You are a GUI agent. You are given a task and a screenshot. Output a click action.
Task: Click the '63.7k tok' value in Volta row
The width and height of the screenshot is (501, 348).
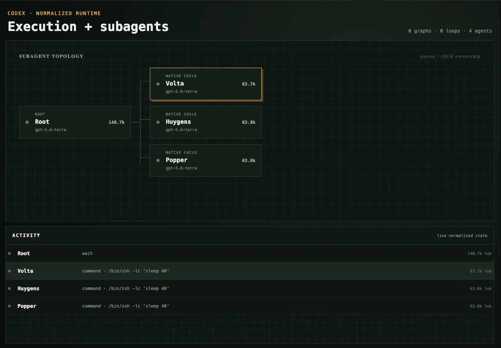click(481, 271)
